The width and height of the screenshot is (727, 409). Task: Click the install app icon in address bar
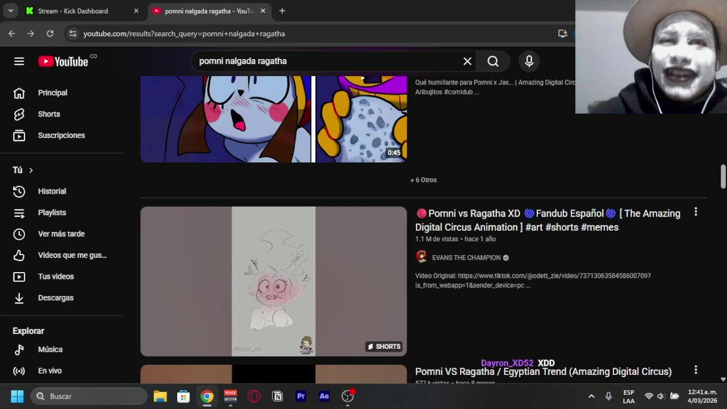coord(563,34)
